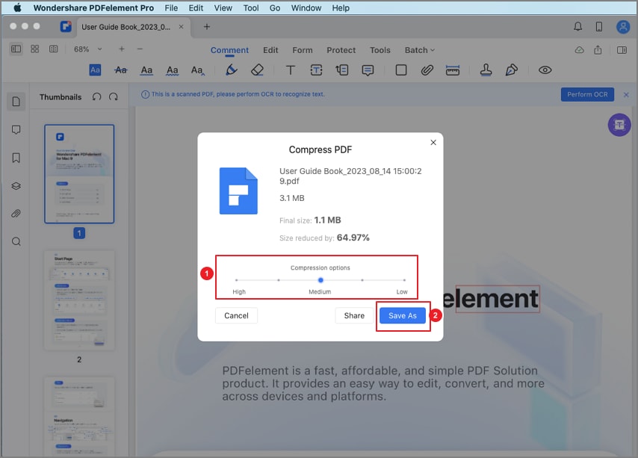Open comments panel in left sidebar
Viewport: 638px width, 458px height.
16,130
